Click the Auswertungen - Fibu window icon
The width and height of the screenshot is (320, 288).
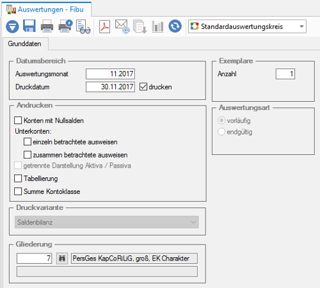coord(11,10)
